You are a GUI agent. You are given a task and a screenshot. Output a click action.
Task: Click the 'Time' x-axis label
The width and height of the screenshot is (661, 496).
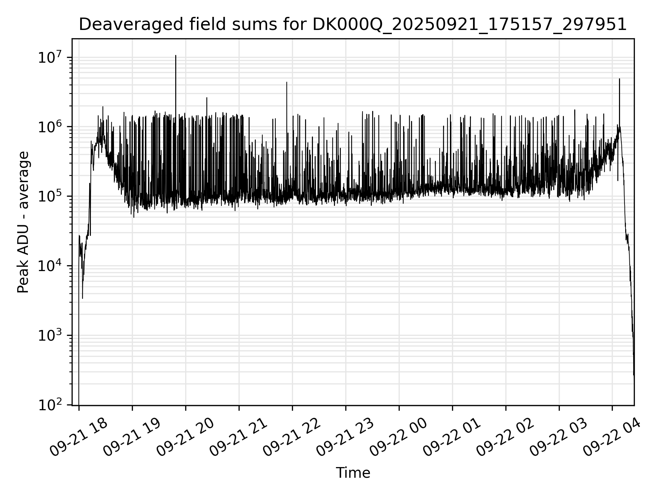353,473
